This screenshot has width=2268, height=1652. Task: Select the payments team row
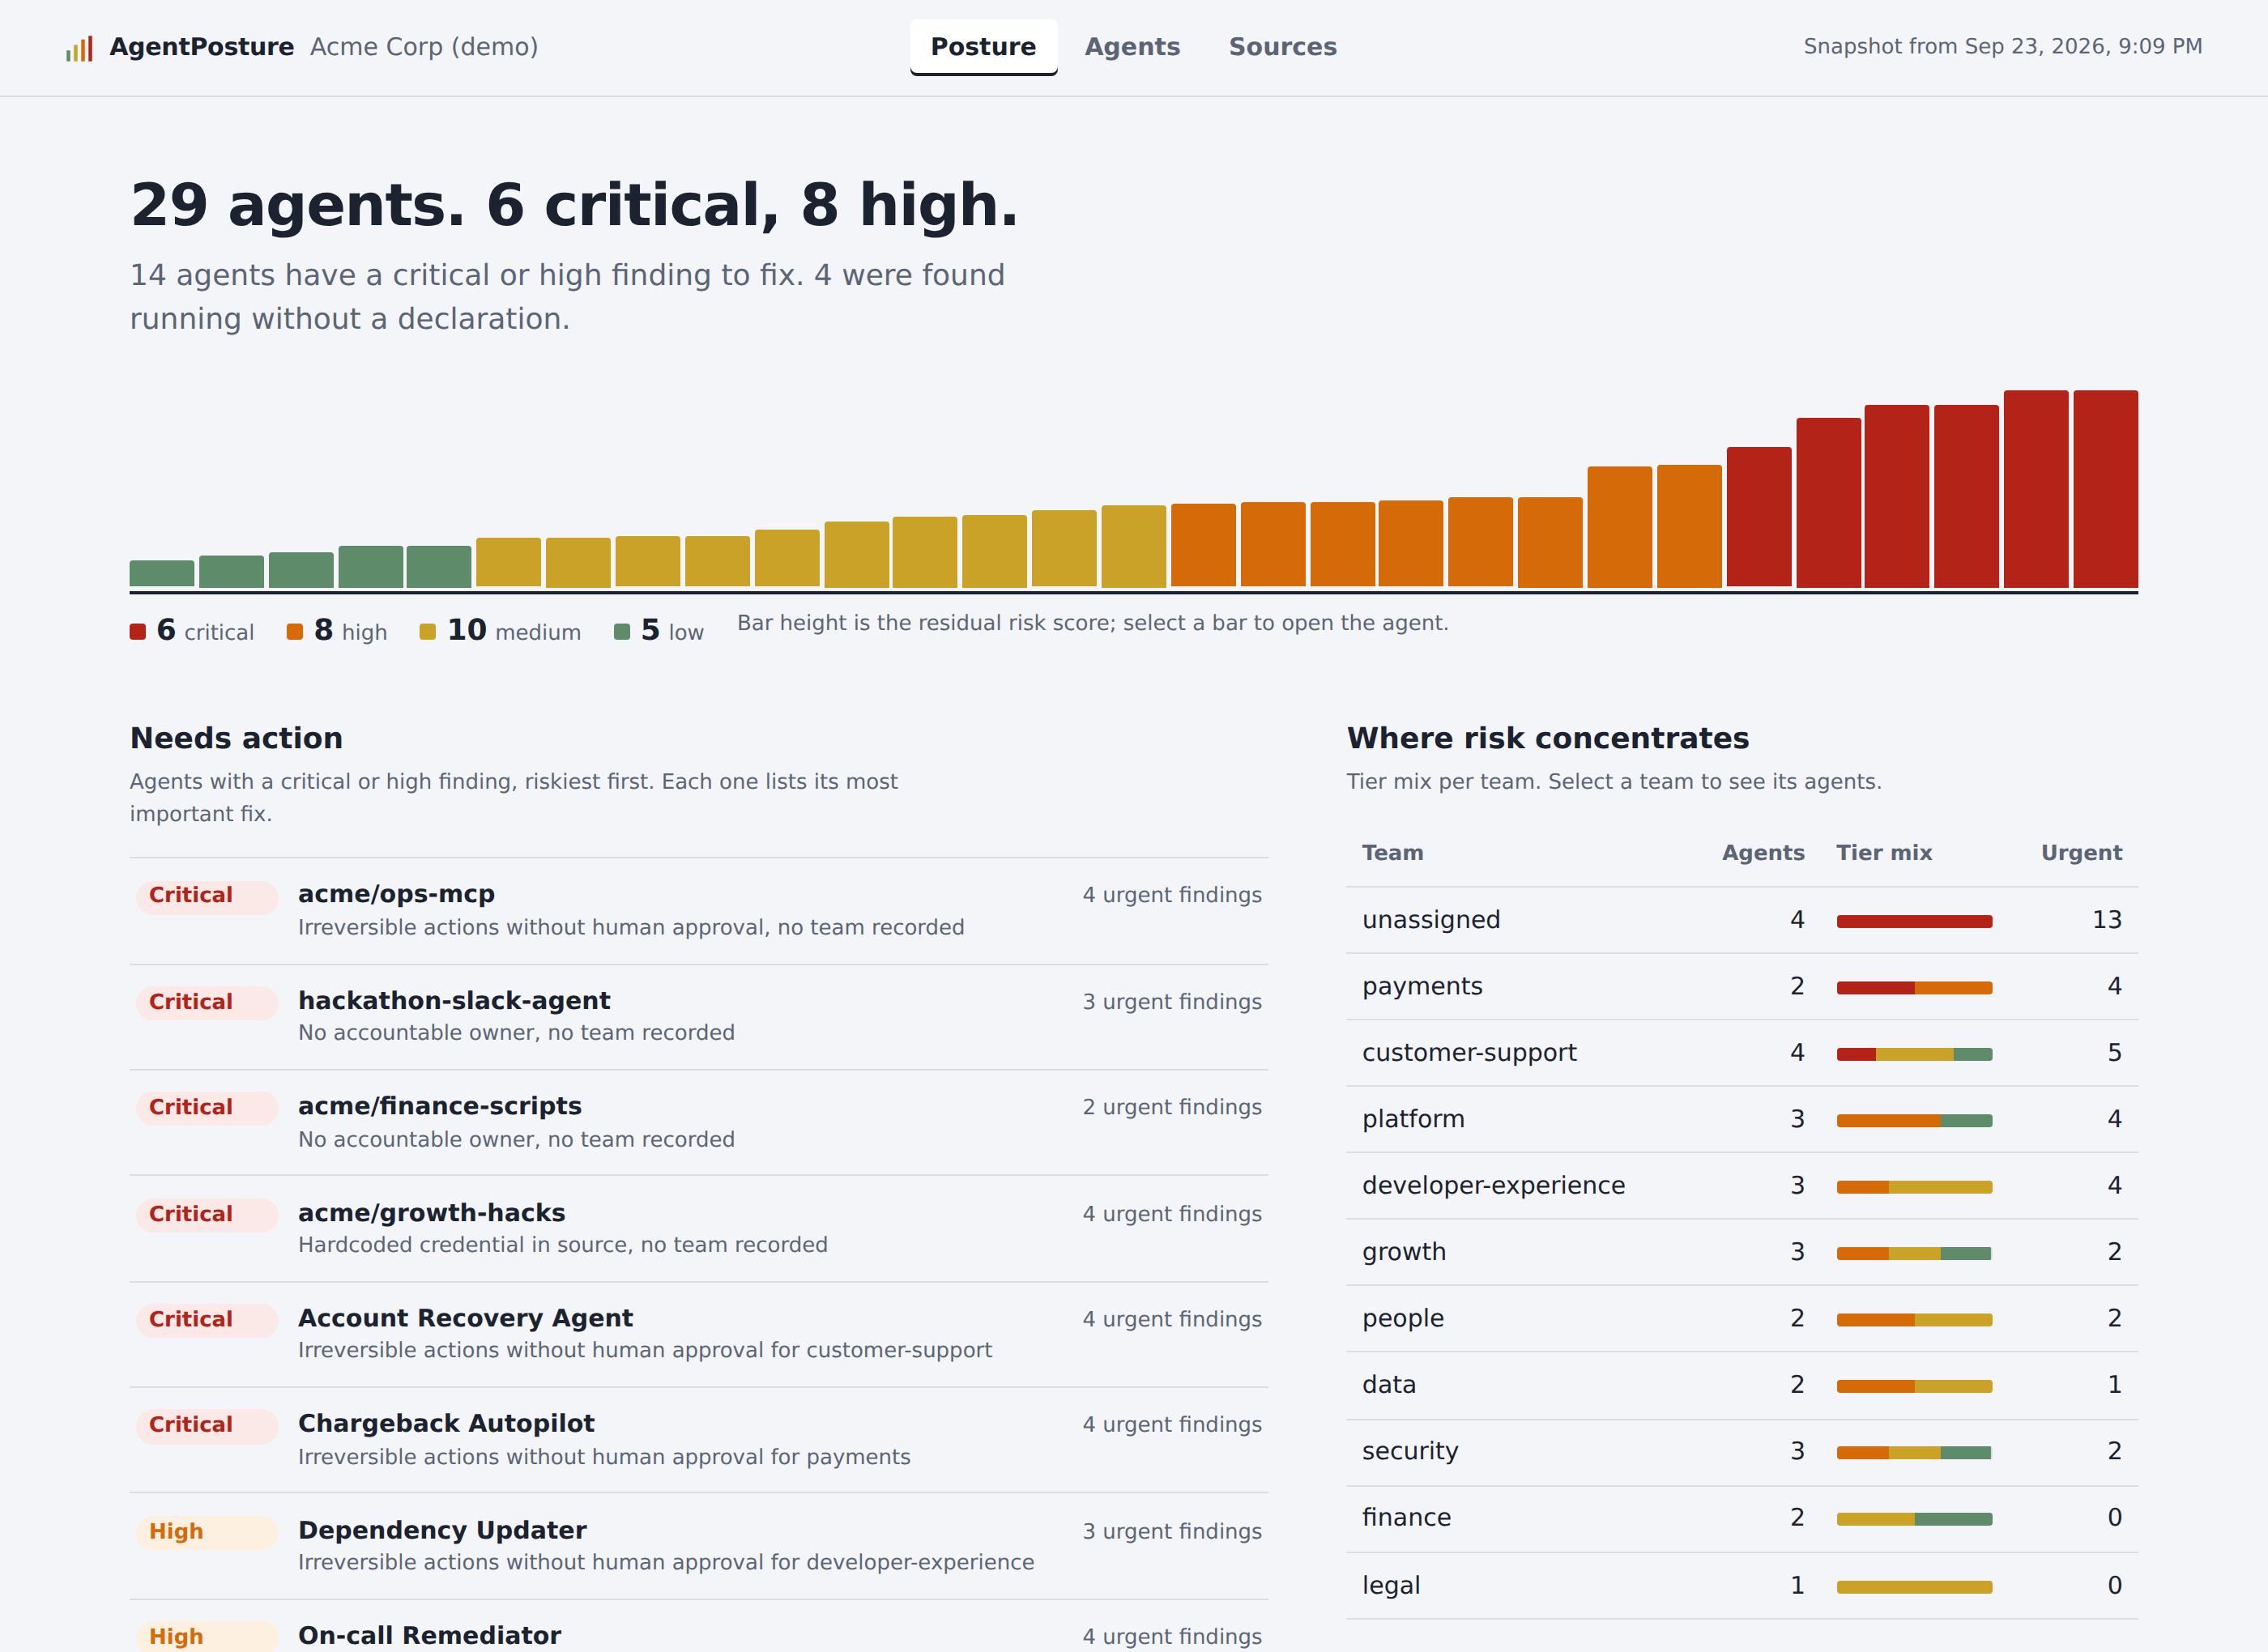[x=1742, y=987]
